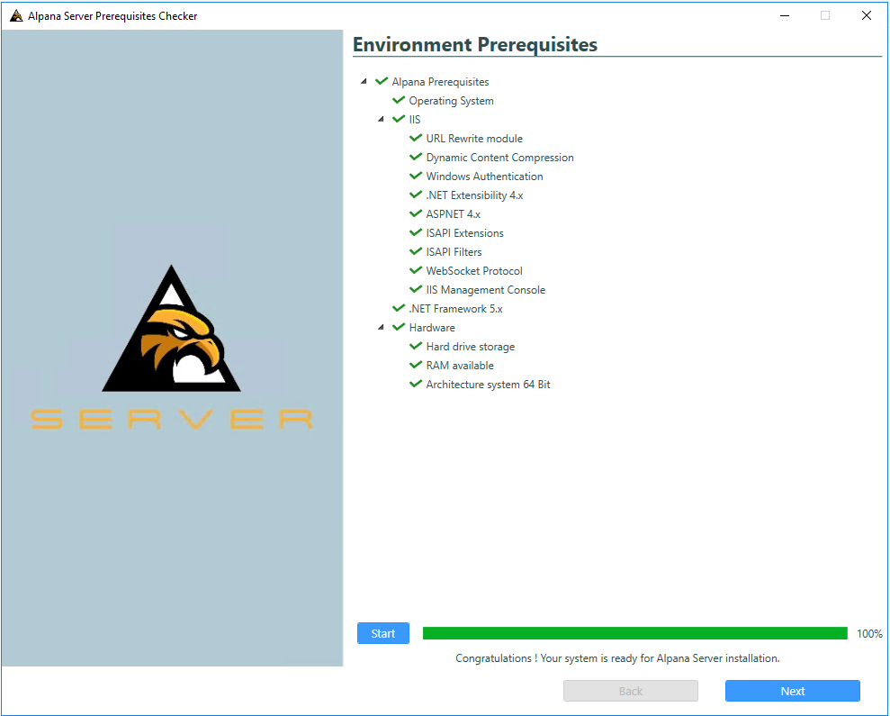This screenshot has height=716, width=890.
Task: Click the Alpana eagle Server logo
Action: click(171, 347)
